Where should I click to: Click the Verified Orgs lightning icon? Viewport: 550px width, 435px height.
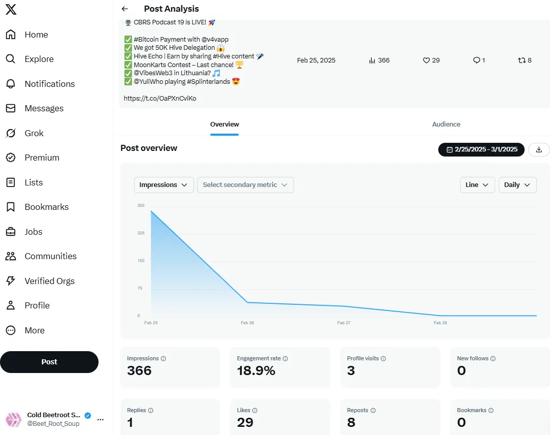point(11,281)
